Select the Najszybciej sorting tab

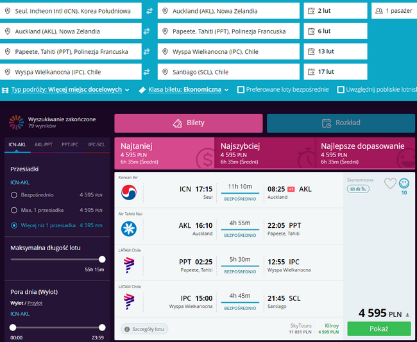tap(264, 153)
